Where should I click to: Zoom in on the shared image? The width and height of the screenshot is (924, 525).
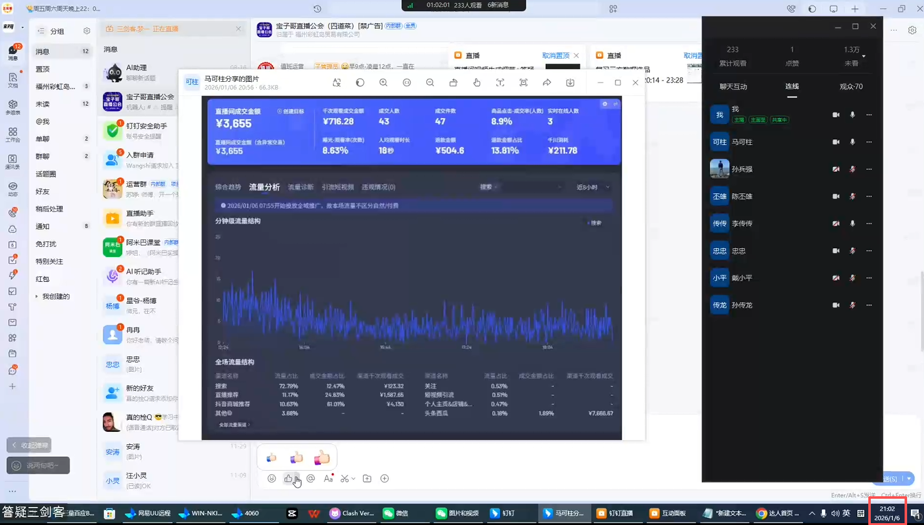click(383, 82)
